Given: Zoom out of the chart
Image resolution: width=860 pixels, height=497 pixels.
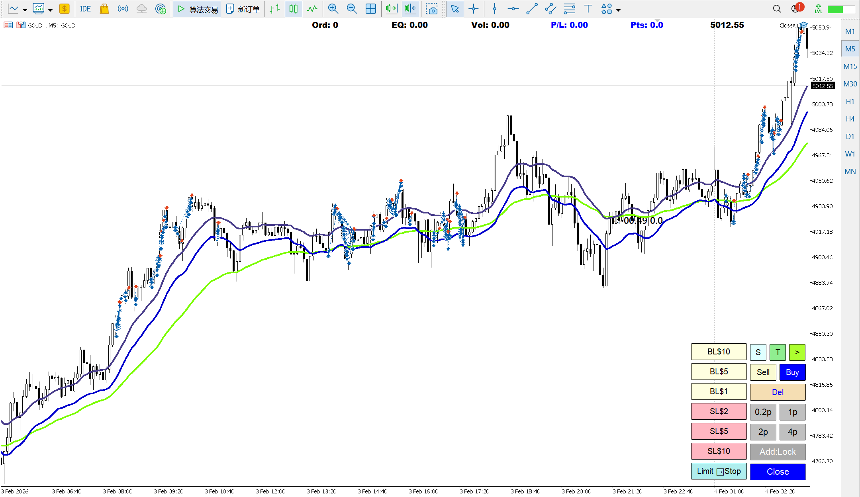Looking at the screenshot, I should click(352, 9).
